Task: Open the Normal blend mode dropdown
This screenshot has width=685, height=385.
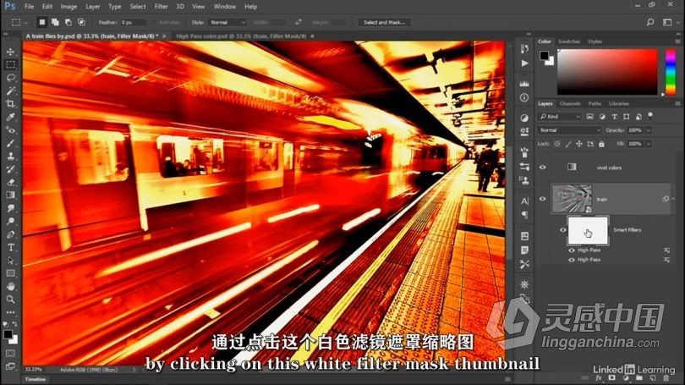Action: 570,130
